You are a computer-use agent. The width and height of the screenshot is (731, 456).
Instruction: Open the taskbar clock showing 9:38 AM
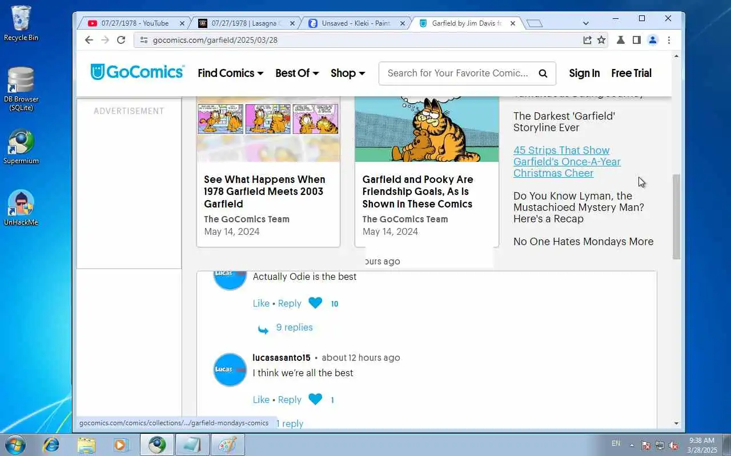tap(702, 445)
